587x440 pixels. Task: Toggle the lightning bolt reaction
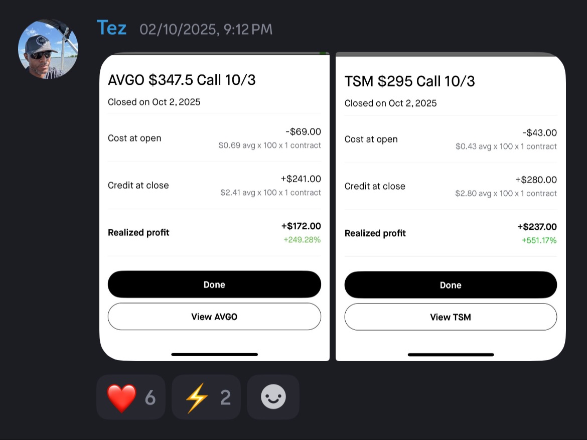click(206, 397)
